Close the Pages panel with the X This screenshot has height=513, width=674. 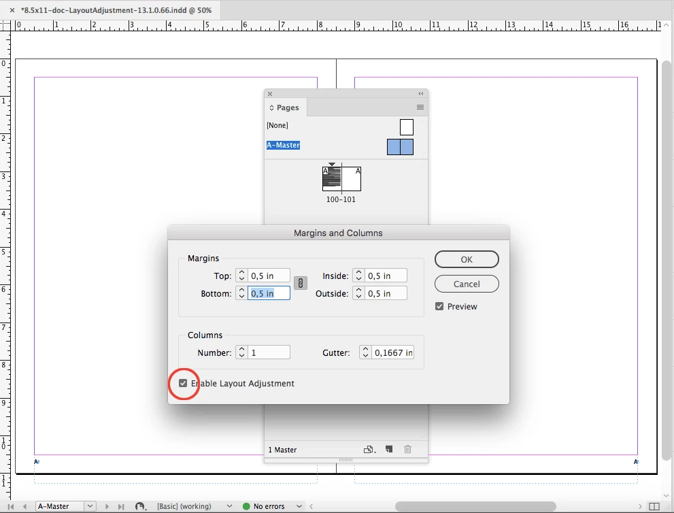point(270,94)
